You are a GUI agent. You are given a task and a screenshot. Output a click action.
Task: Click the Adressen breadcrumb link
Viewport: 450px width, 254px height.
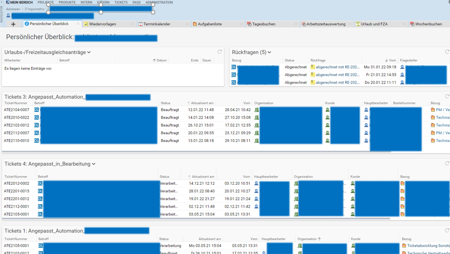pyautogui.click(x=13, y=9)
